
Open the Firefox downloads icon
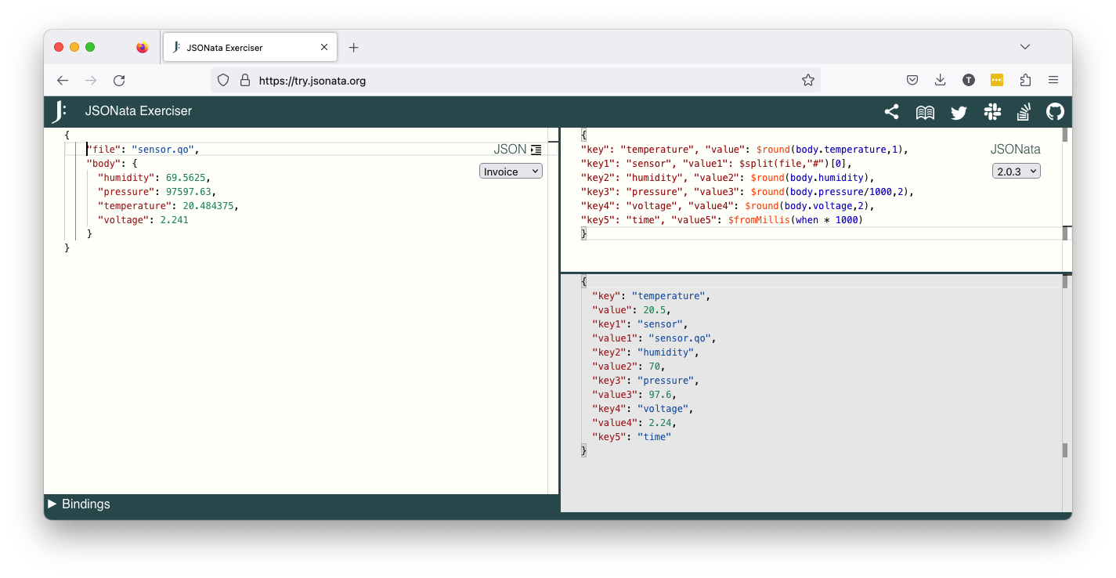[941, 80]
